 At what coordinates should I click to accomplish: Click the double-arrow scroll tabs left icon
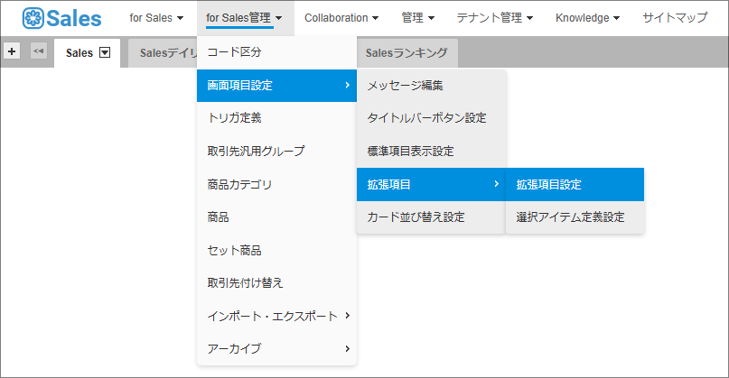(39, 51)
